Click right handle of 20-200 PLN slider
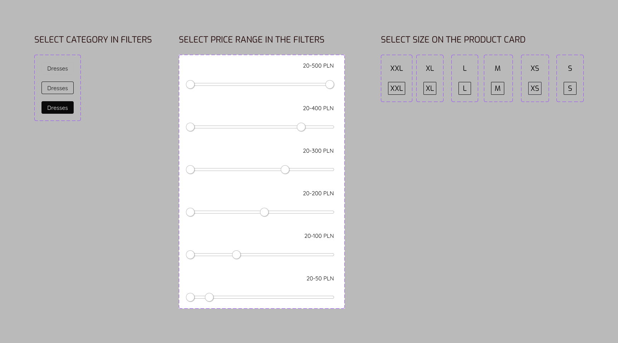 [x=264, y=212]
